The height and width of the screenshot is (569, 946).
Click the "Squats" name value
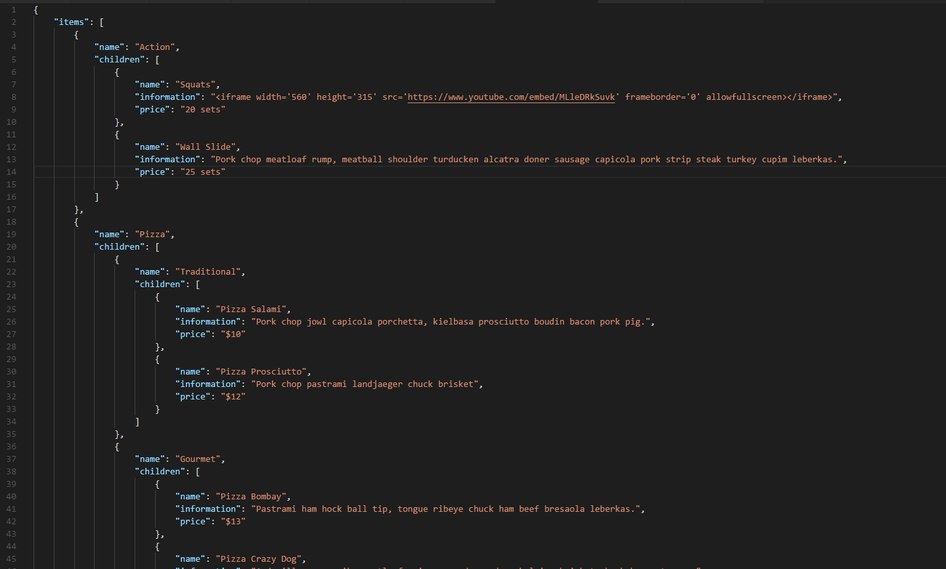click(196, 84)
